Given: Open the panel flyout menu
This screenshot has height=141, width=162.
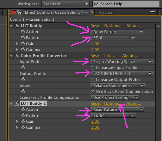Looking at the screenshot, I should pyautogui.click(x=152, y=12).
